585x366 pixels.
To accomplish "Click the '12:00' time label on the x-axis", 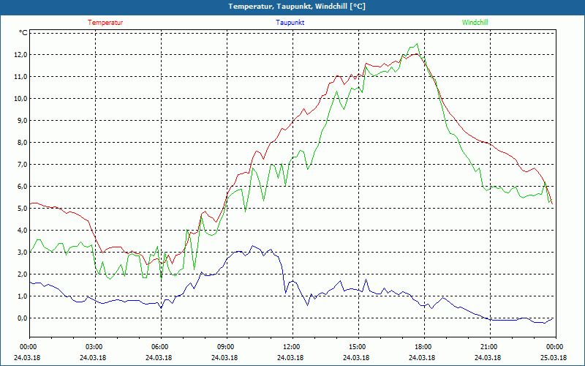I will [x=290, y=347].
